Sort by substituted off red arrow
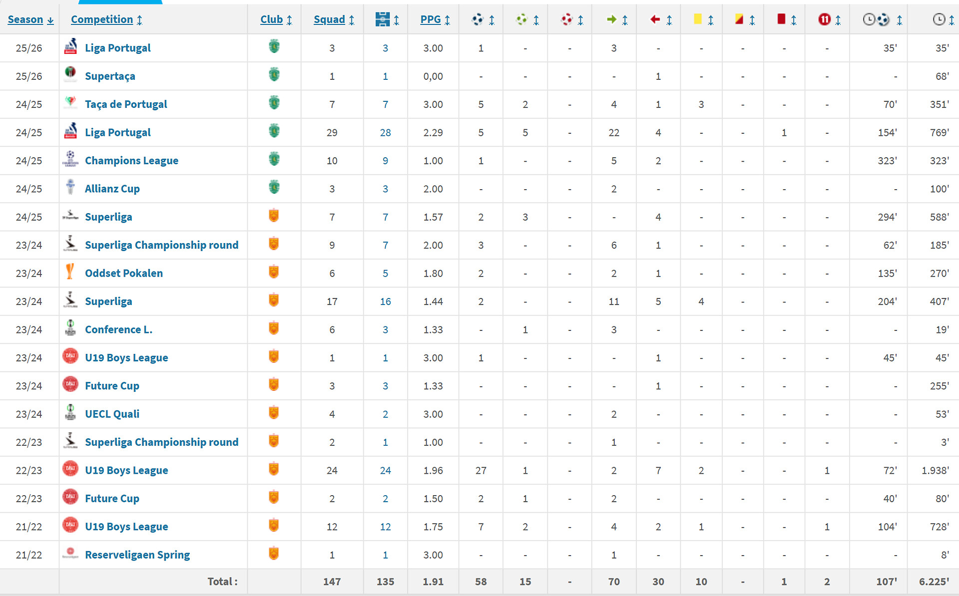 [x=655, y=19]
